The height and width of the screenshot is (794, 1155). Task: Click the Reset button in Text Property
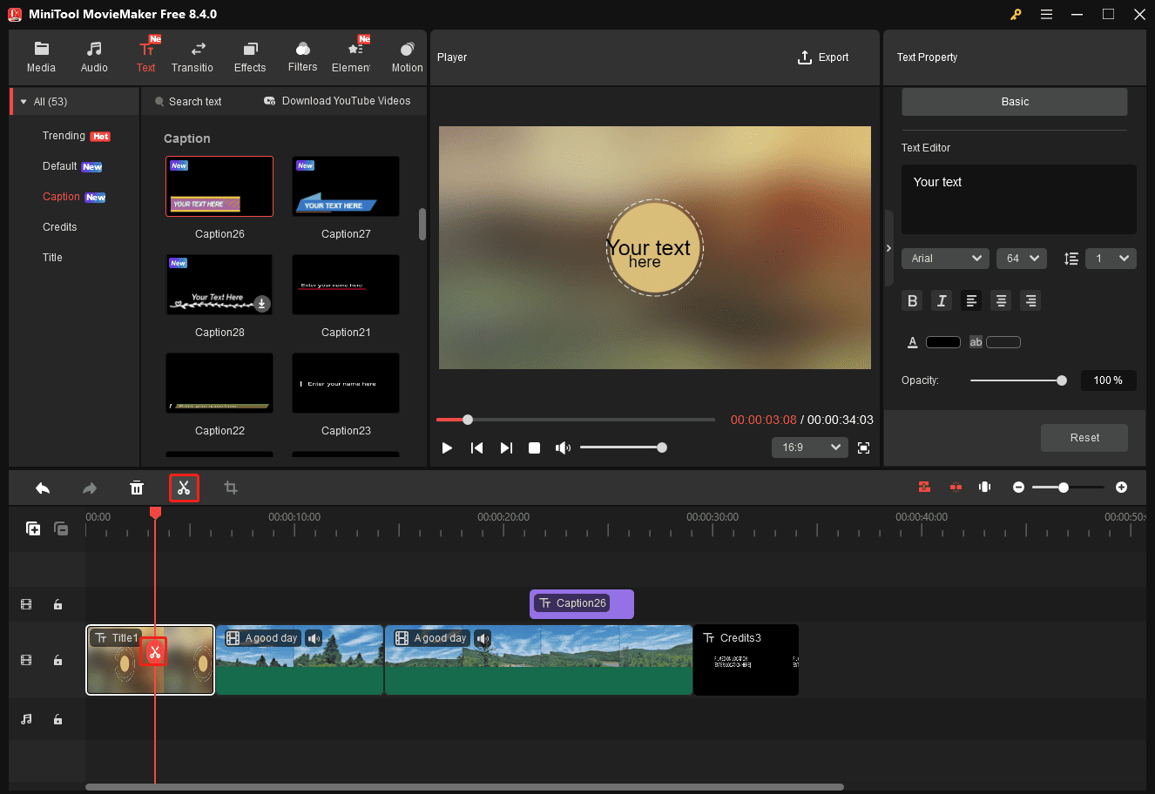(x=1084, y=437)
